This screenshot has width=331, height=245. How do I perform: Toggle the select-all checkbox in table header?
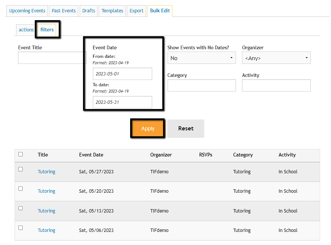[21, 154]
